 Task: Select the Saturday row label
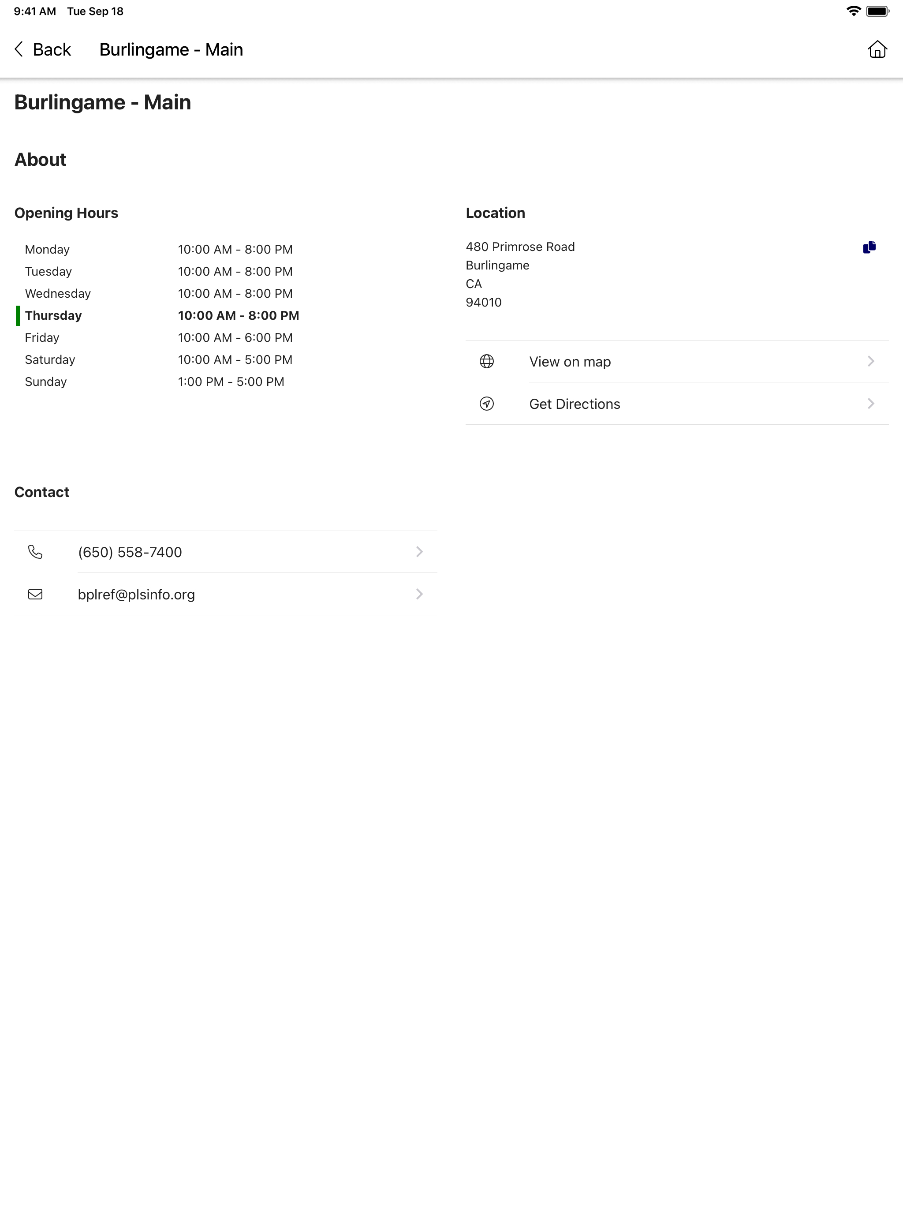(50, 359)
